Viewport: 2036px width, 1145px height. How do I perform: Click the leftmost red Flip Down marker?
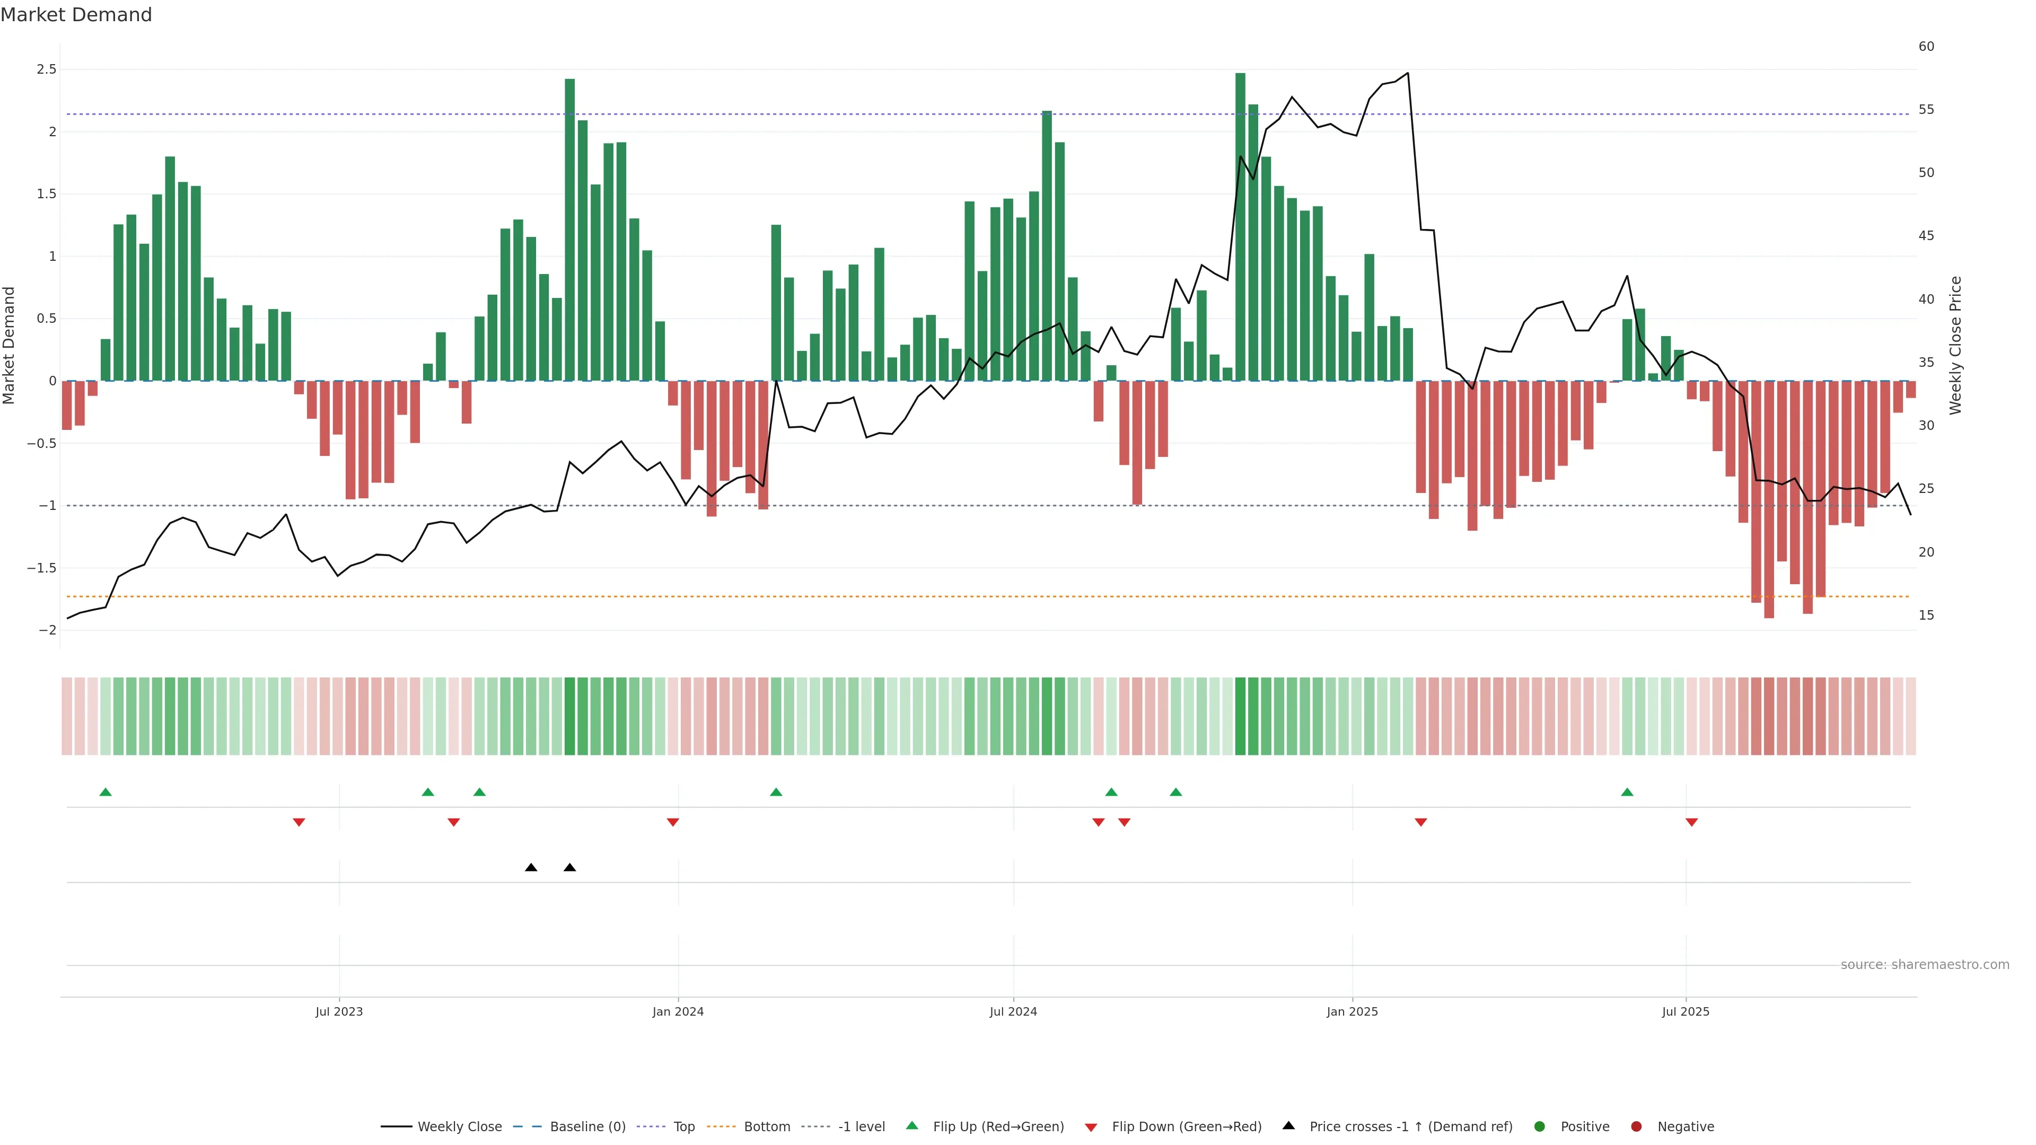click(x=299, y=823)
